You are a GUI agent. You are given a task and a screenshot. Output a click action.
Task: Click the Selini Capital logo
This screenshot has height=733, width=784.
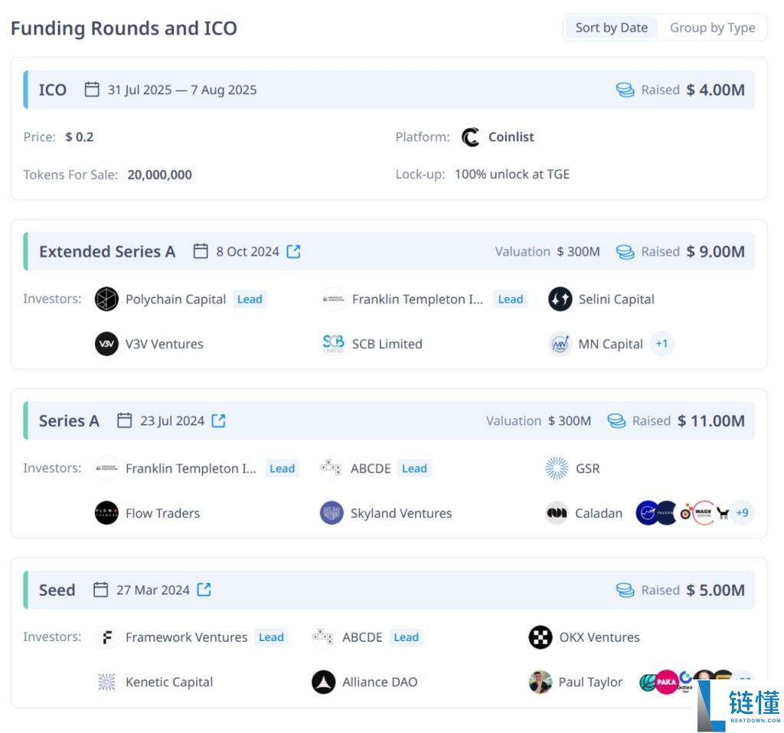point(560,299)
